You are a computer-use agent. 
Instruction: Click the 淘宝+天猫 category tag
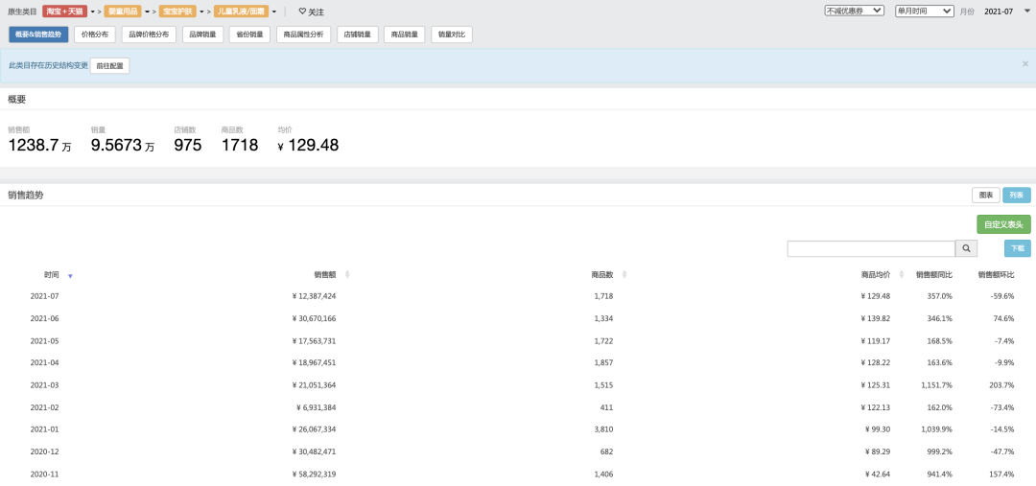tap(65, 12)
